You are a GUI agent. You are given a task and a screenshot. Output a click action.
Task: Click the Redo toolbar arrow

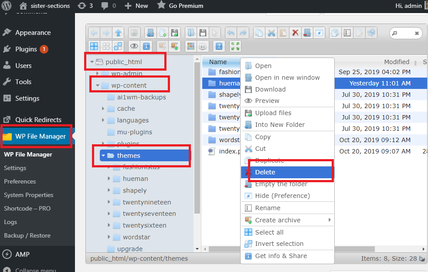click(x=243, y=33)
